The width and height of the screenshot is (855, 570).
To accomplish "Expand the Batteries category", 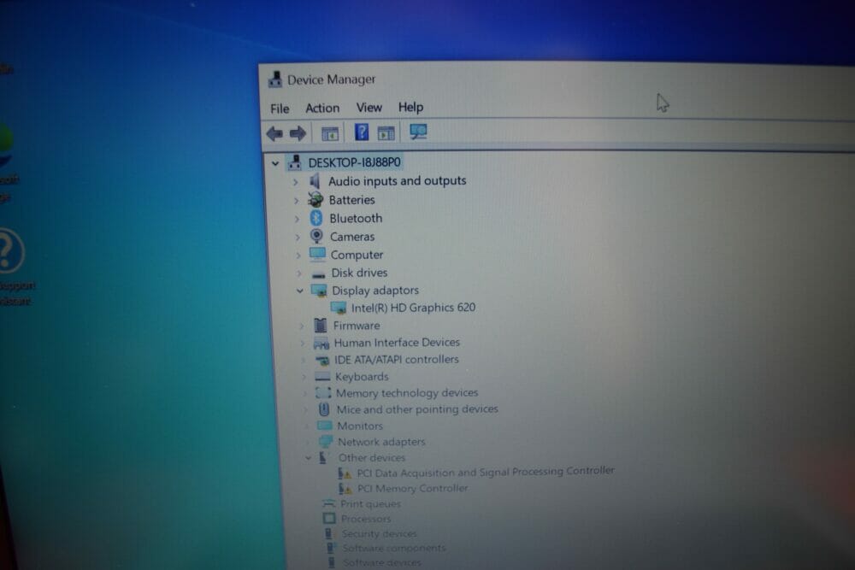I will 296,201.
